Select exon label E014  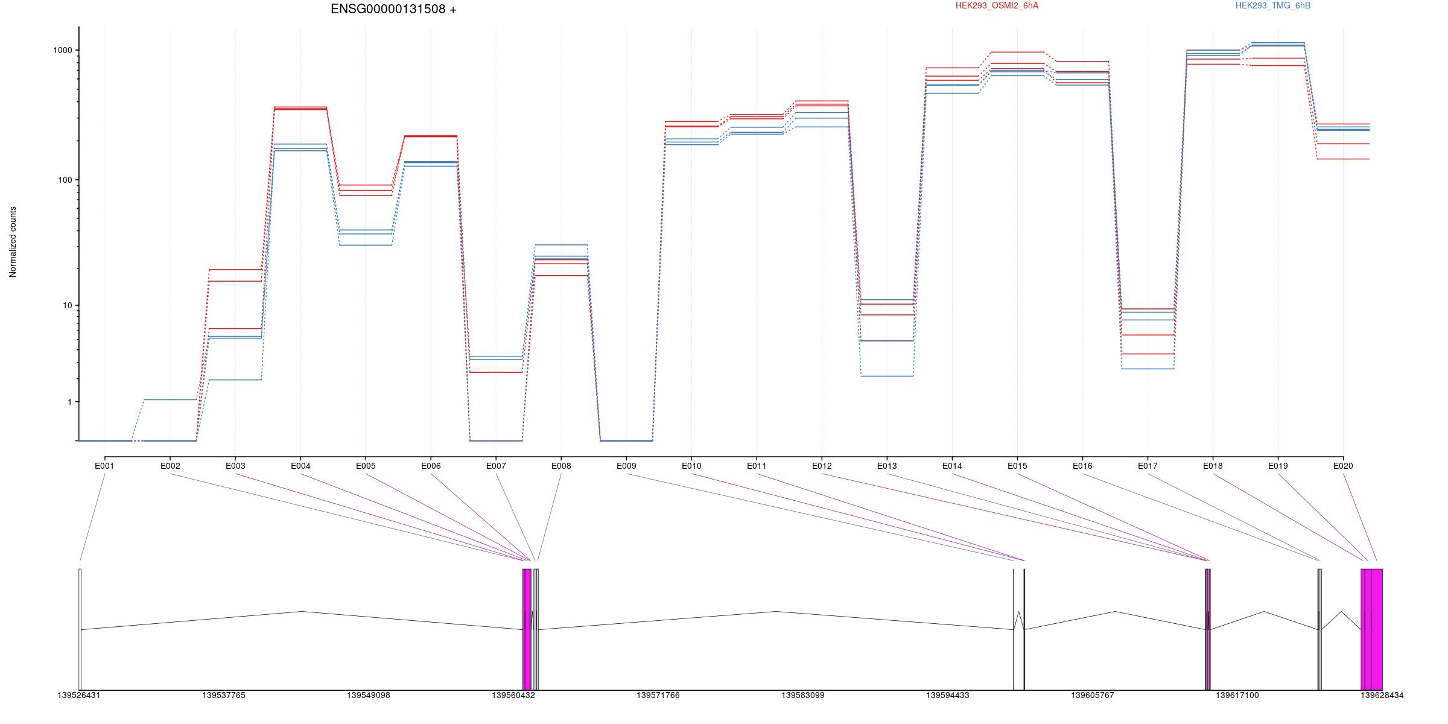952,466
